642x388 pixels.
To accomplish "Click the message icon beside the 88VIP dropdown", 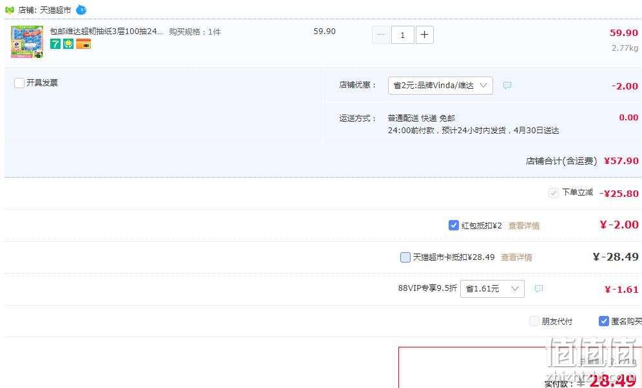I will click(x=539, y=289).
